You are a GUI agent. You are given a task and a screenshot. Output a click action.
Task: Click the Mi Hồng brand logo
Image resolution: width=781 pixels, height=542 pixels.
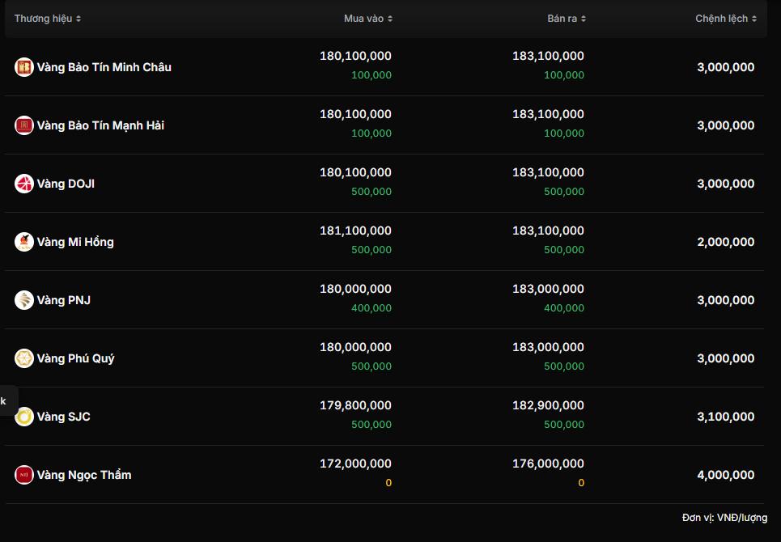[x=24, y=242]
